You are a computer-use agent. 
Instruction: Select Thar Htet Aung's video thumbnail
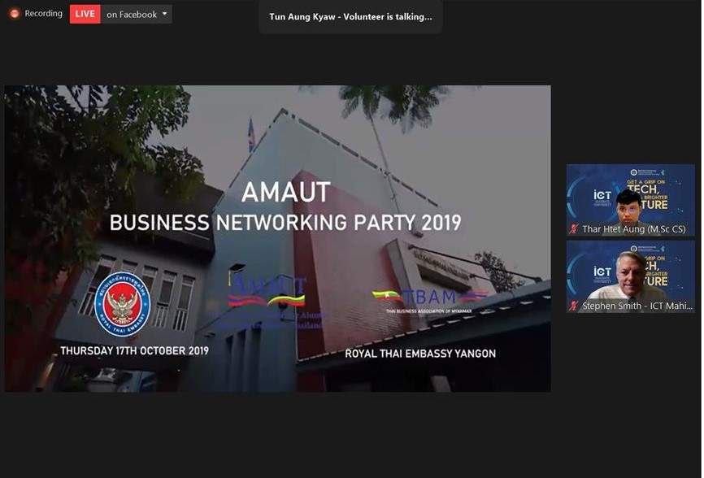click(630, 200)
